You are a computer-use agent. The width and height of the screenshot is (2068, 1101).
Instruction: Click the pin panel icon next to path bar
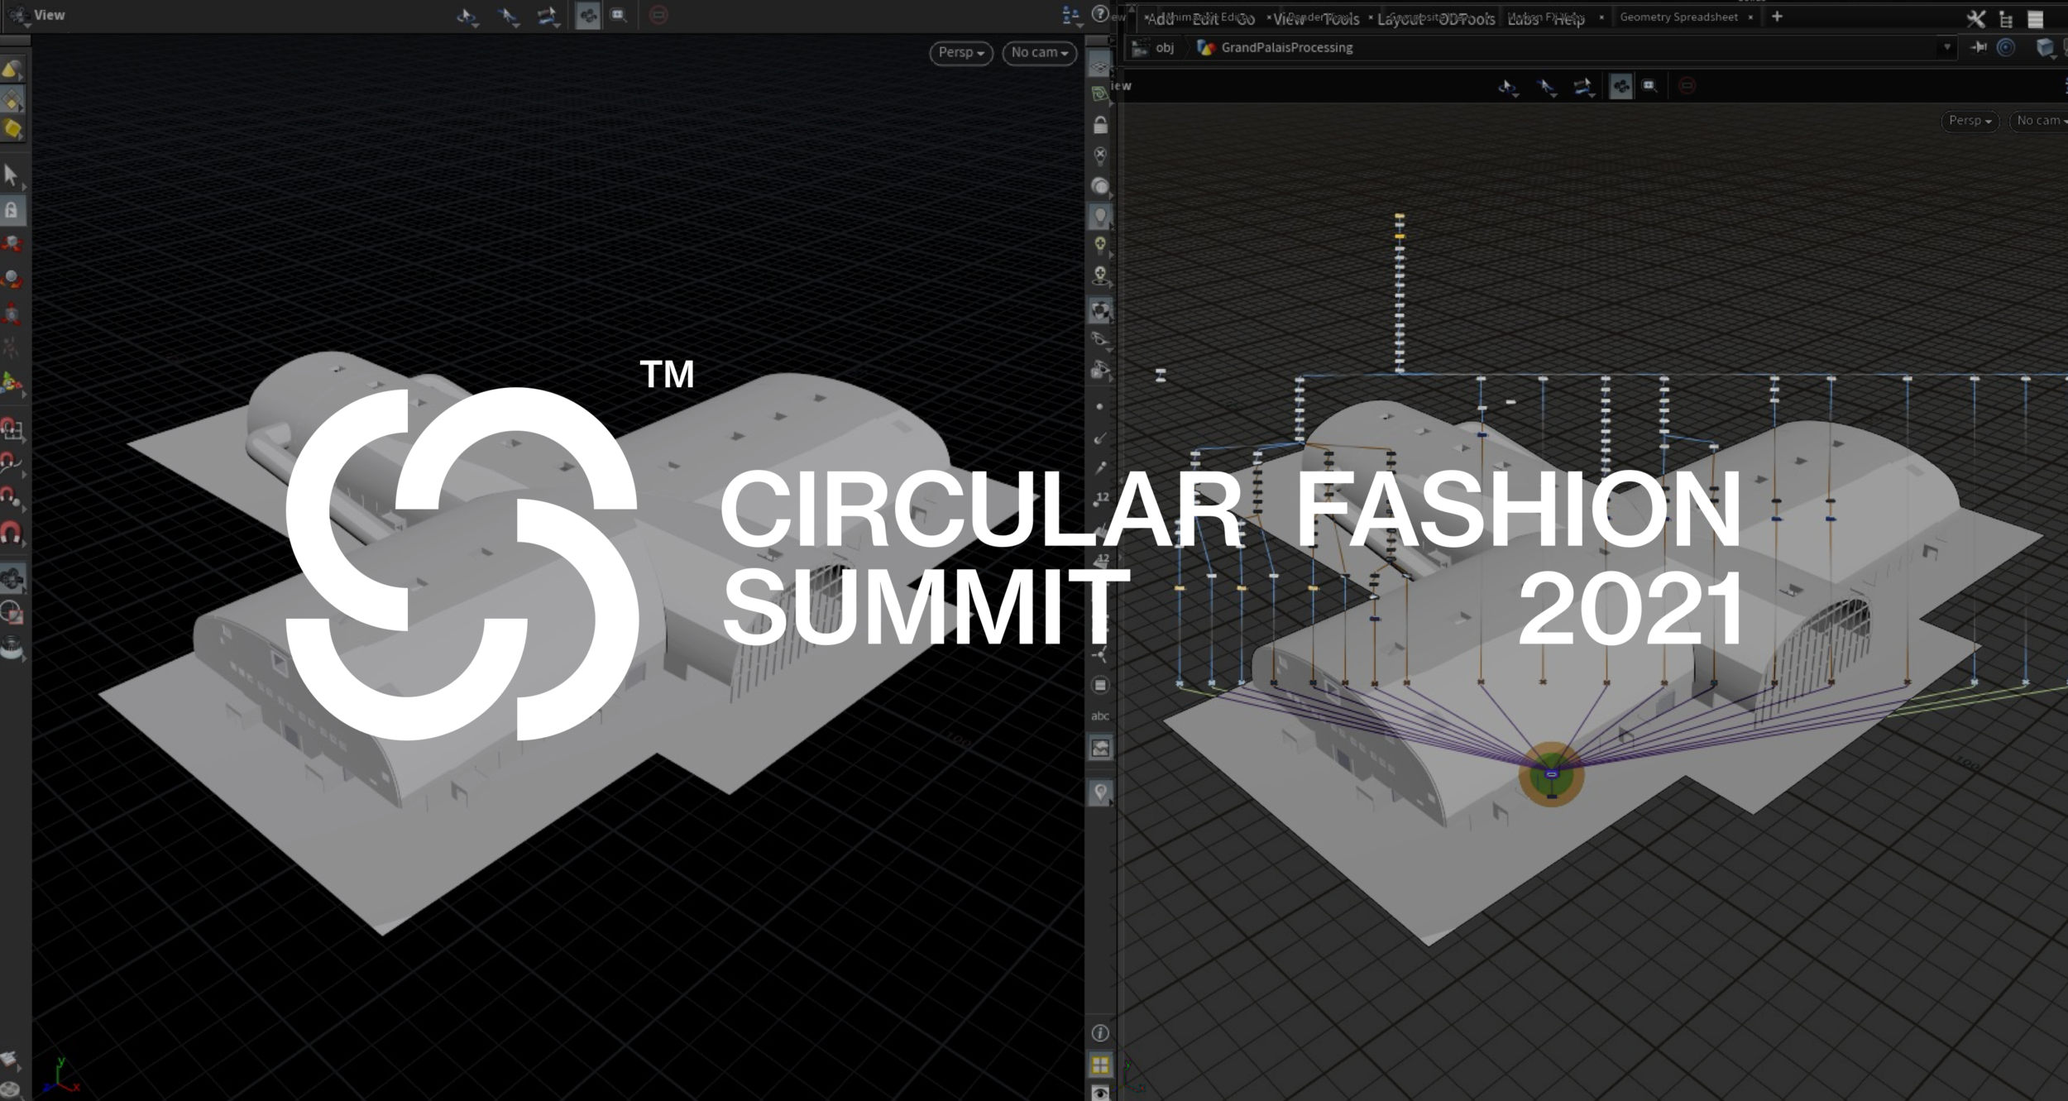1979,47
